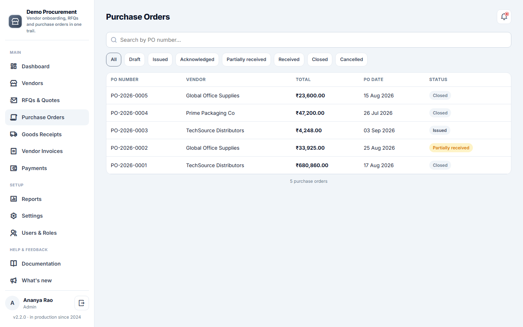Click the Issued status badge

(x=439, y=130)
